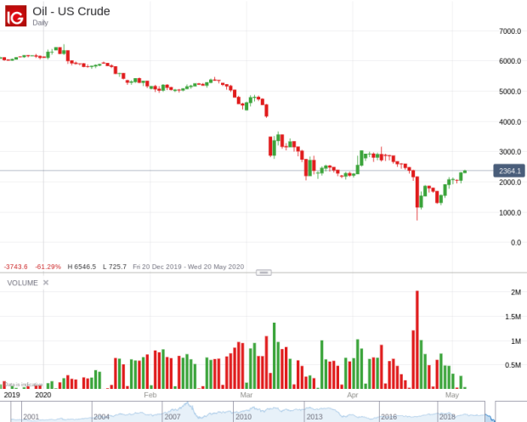Click the Mar label on date axis

[246, 395]
